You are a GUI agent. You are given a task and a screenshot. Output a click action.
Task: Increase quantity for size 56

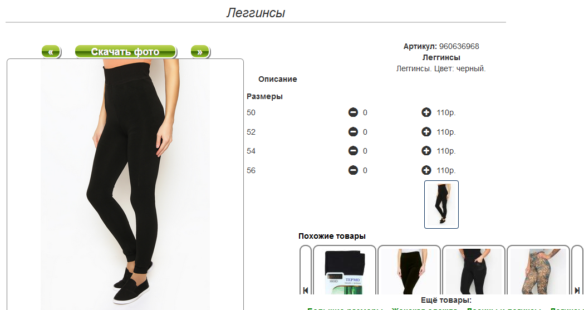pos(426,170)
